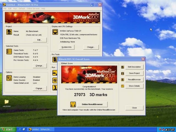Viewport: 176px width, 132px height.
Task: Click Close button in score dialog
Action: (134, 108)
